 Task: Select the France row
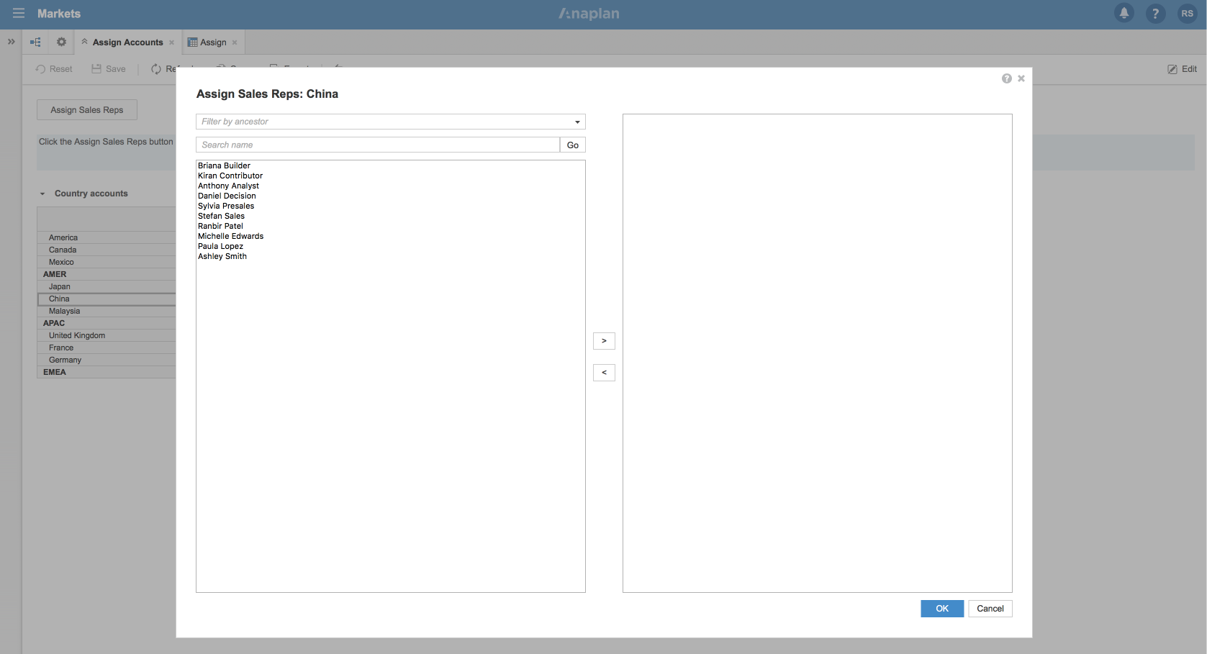click(107, 348)
